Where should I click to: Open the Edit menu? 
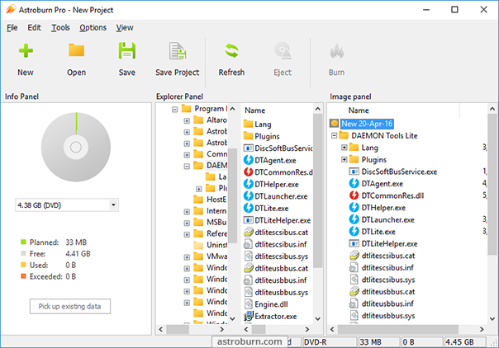click(34, 27)
